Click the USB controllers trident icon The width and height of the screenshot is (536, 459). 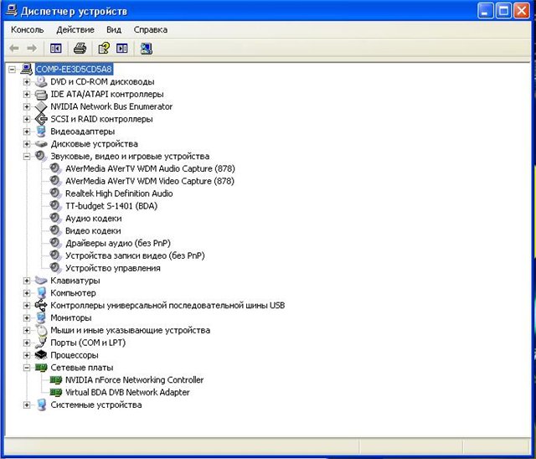(x=41, y=305)
